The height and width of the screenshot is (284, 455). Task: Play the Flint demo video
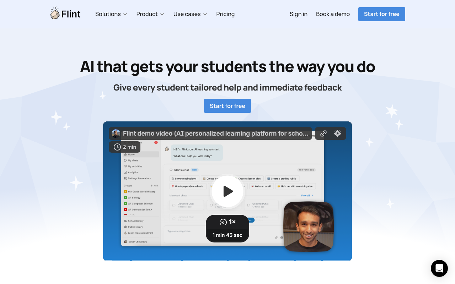[227, 191]
